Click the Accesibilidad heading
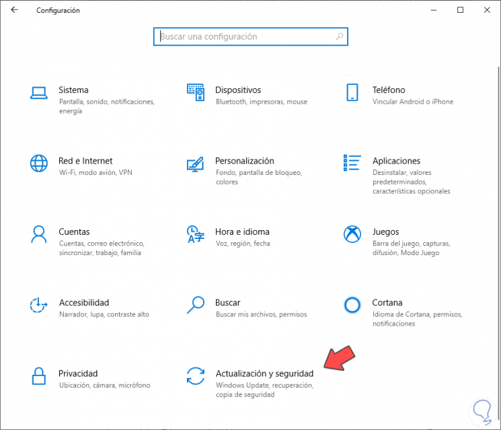This screenshot has height=430, width=501. click(x=84, y=303)
